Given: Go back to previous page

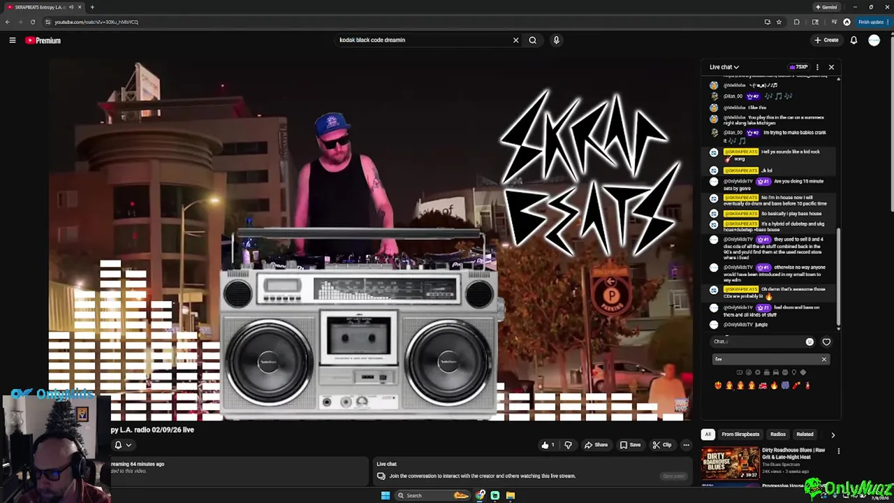Looking at the screenshot, I should click(8, 22).
